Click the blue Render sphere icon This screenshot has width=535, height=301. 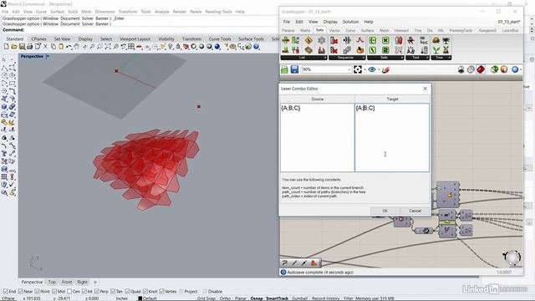coord(217,47)
